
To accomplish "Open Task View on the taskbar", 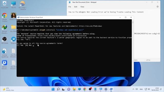I will coord(63,89).
